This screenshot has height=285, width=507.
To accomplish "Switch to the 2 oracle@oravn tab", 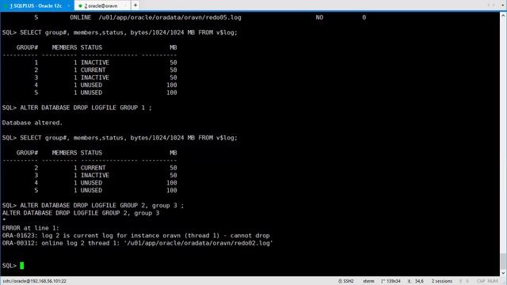I will coord(101,6).
